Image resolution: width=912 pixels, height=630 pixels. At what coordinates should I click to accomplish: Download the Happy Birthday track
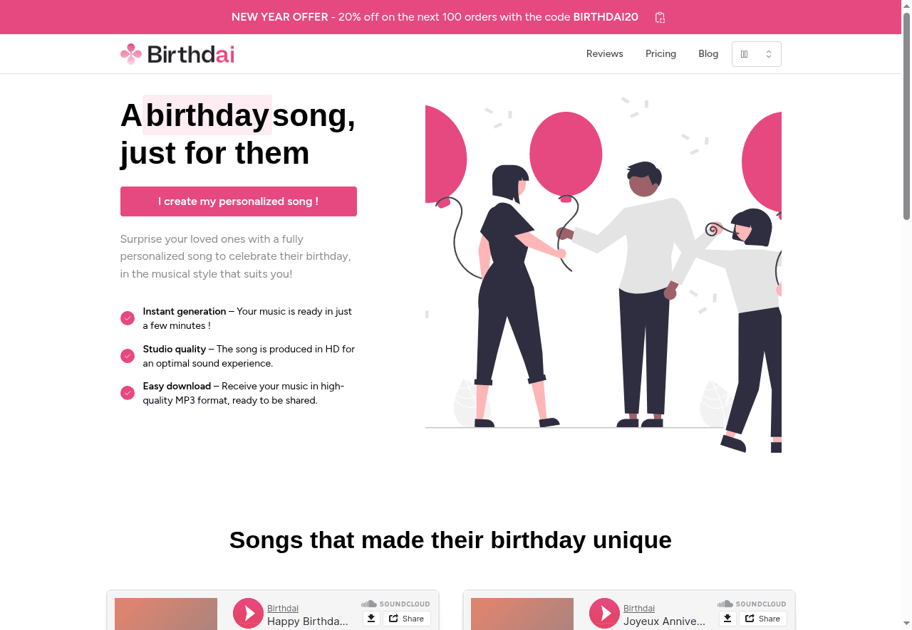pos(370,618)
